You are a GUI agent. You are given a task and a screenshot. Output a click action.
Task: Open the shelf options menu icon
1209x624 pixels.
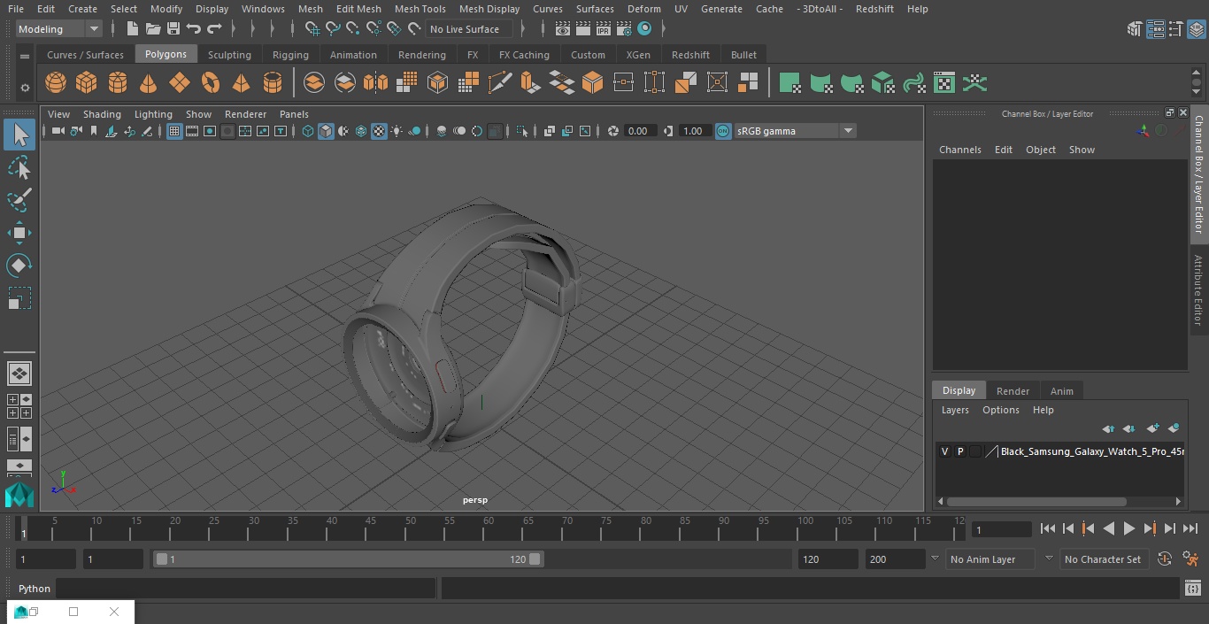tap(25, 55)
